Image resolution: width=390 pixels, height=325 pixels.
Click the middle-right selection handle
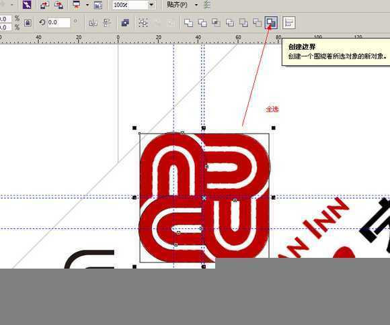[x=274, y=197]
